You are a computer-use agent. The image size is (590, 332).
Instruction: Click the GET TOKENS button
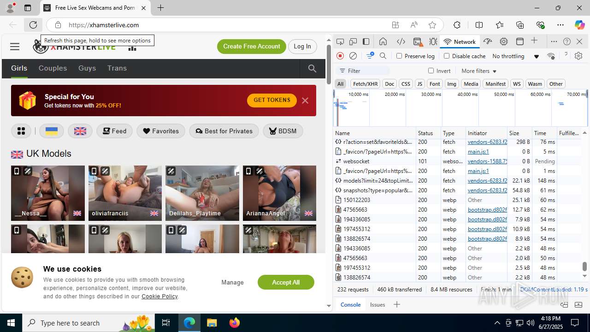click(272, 100)
